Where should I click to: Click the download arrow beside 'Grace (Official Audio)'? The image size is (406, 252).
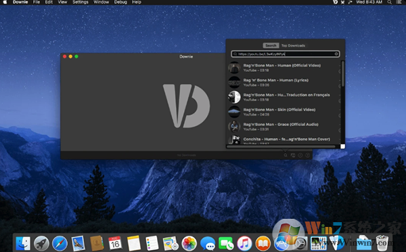pyautogui.click(x=340, y=131)
